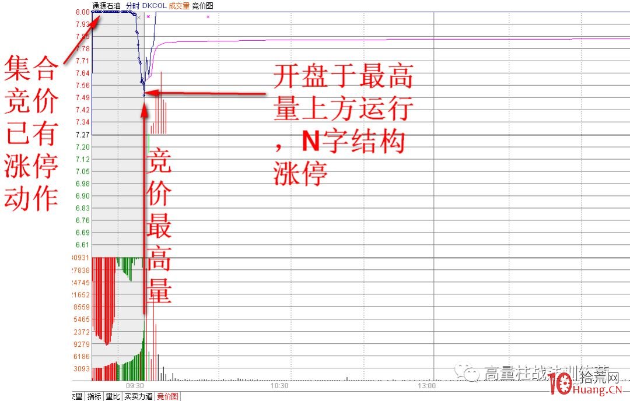Click the 成交量 label in the title bar
Screen dimensions: 630x401
[x=178, y=6]
